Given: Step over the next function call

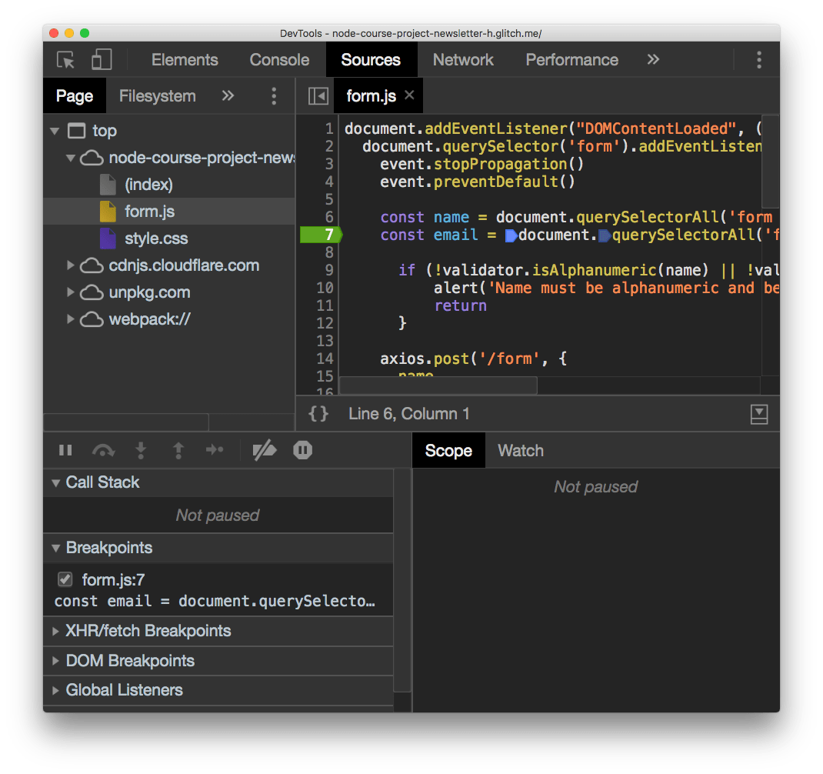Looking at the screenshot, I should point(103,450).
